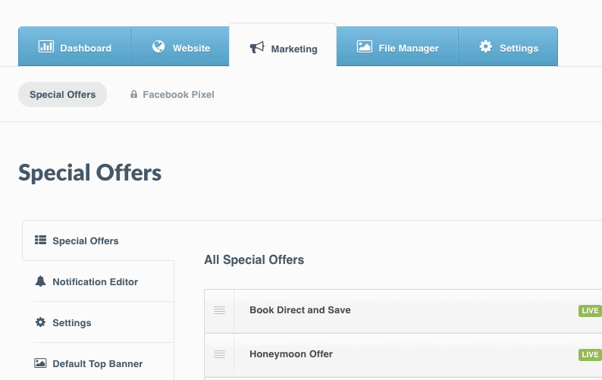Click the lock icon beside Facebook Pixel
The width and height of the screenshot is (602, 380).
(133, 94)
